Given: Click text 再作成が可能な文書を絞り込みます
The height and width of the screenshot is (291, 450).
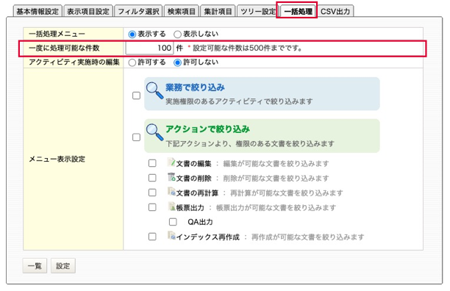Looking at the screenshot, I should click(x=307, y=237).
